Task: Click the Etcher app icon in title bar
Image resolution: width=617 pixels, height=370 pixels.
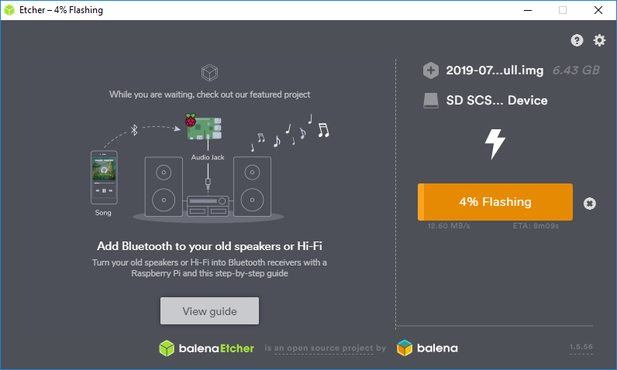Action: pyautogui.click(x=10, y=10)
